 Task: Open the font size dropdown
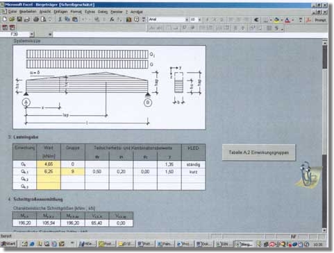coord(199,20)
